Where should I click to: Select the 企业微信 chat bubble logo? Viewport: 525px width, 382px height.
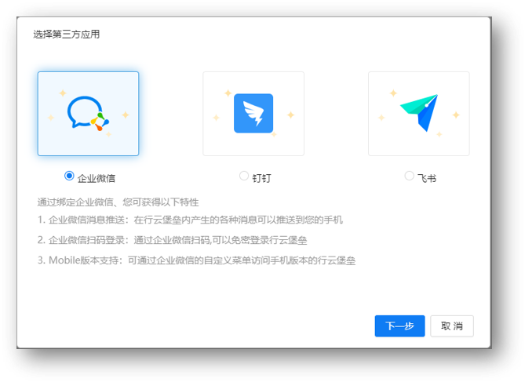tap(88, 114)
